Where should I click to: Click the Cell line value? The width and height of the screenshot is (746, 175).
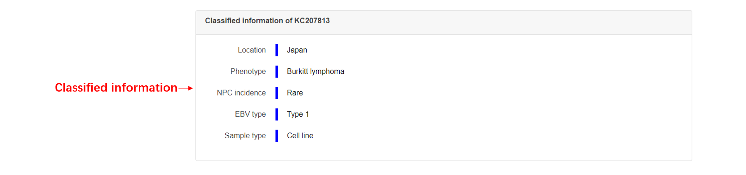coord(300,135)
